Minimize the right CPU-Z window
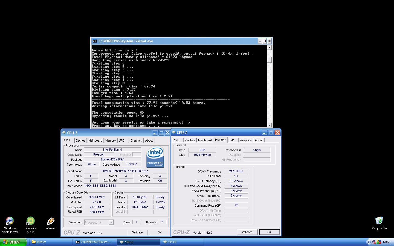 (x=265, y=133)
